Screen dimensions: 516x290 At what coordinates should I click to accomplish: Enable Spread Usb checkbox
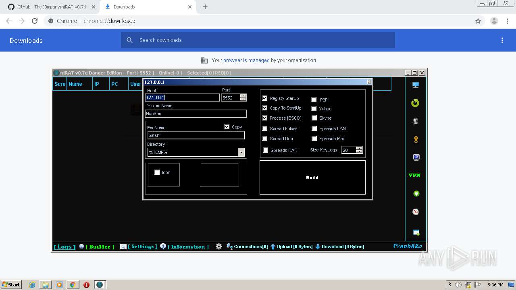point(265,139)
